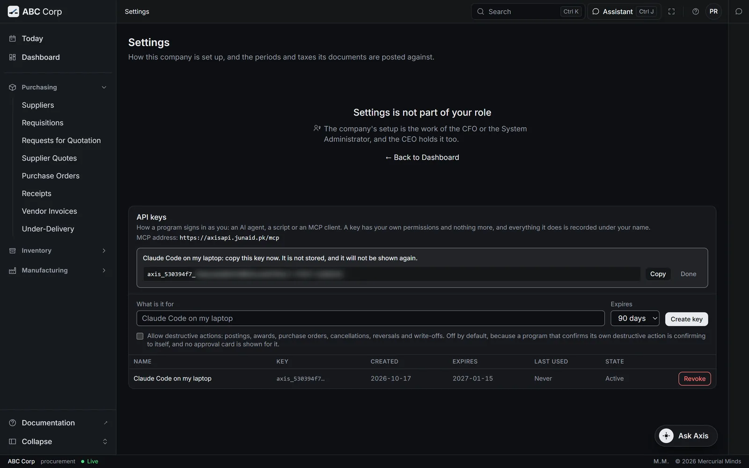This screenshot has width=749, height=468.
Task: Open Under-Delivery page
Action: click(x=48, y=229)
